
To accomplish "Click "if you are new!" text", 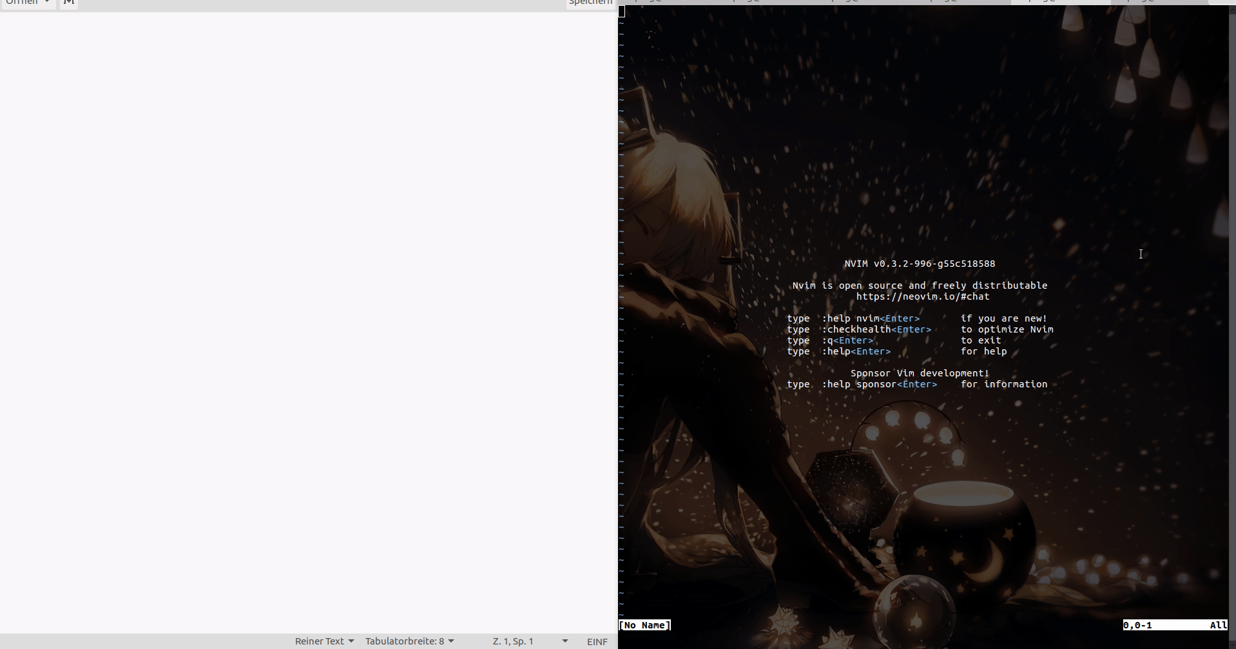I will [1004, 318].
